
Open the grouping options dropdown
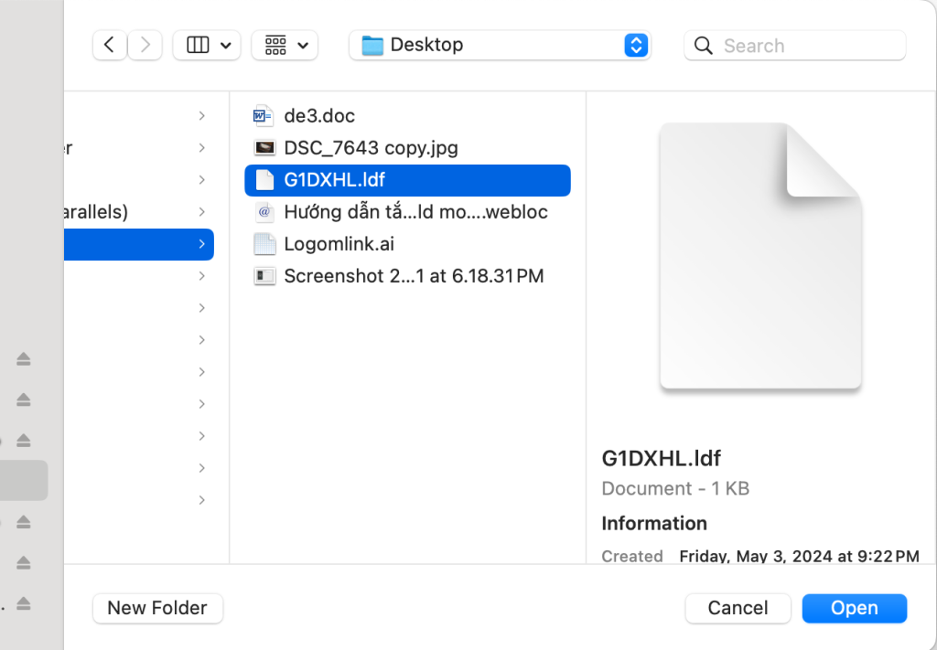(285, 45)
